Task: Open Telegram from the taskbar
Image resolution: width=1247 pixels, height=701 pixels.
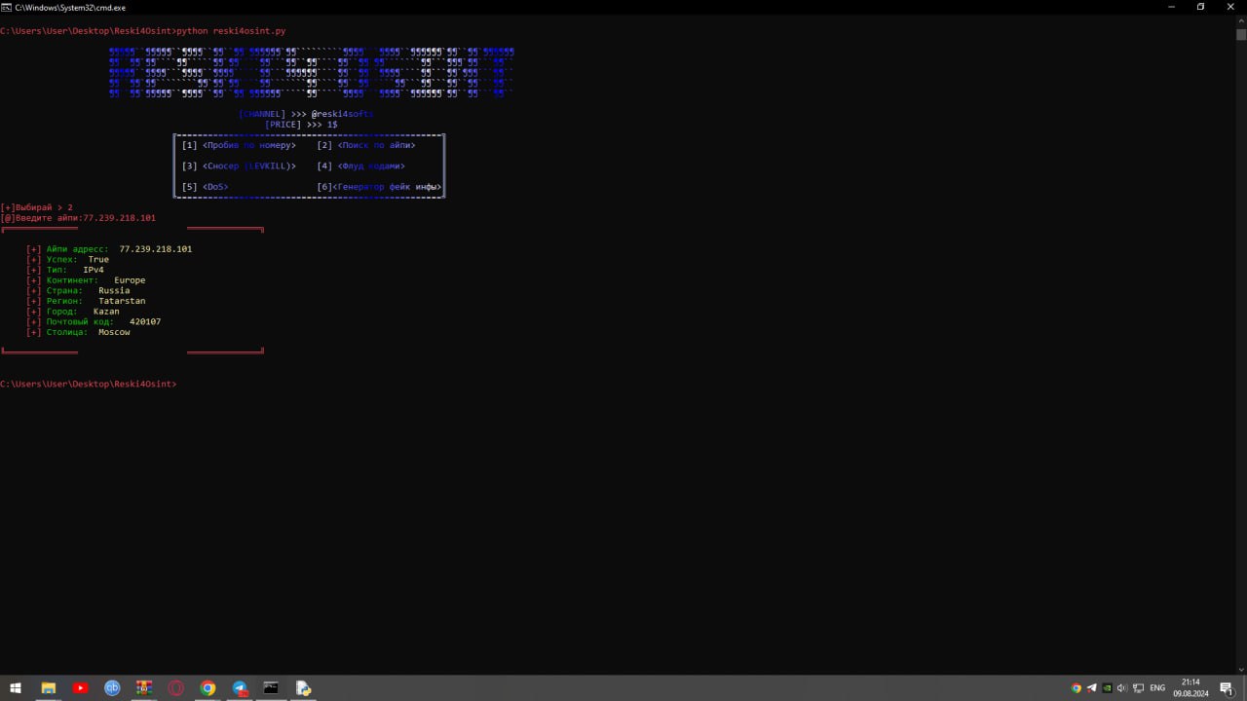Action: tap(240, 688)
